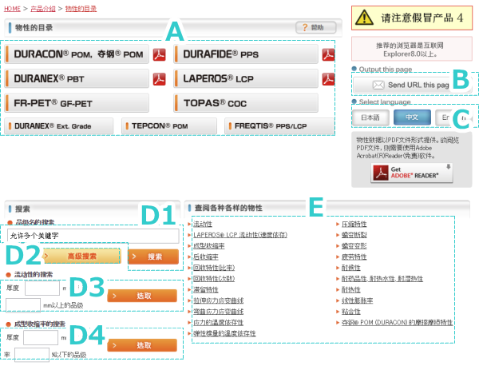The width and height of the screenshot is (479, 370).
Task: Go to 产品介绍 in the breadcrumb
Action: (x=43, y=9)
